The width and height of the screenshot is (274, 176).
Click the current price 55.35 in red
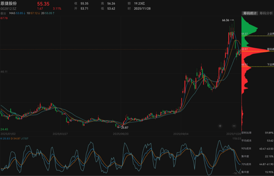[43, 4]
